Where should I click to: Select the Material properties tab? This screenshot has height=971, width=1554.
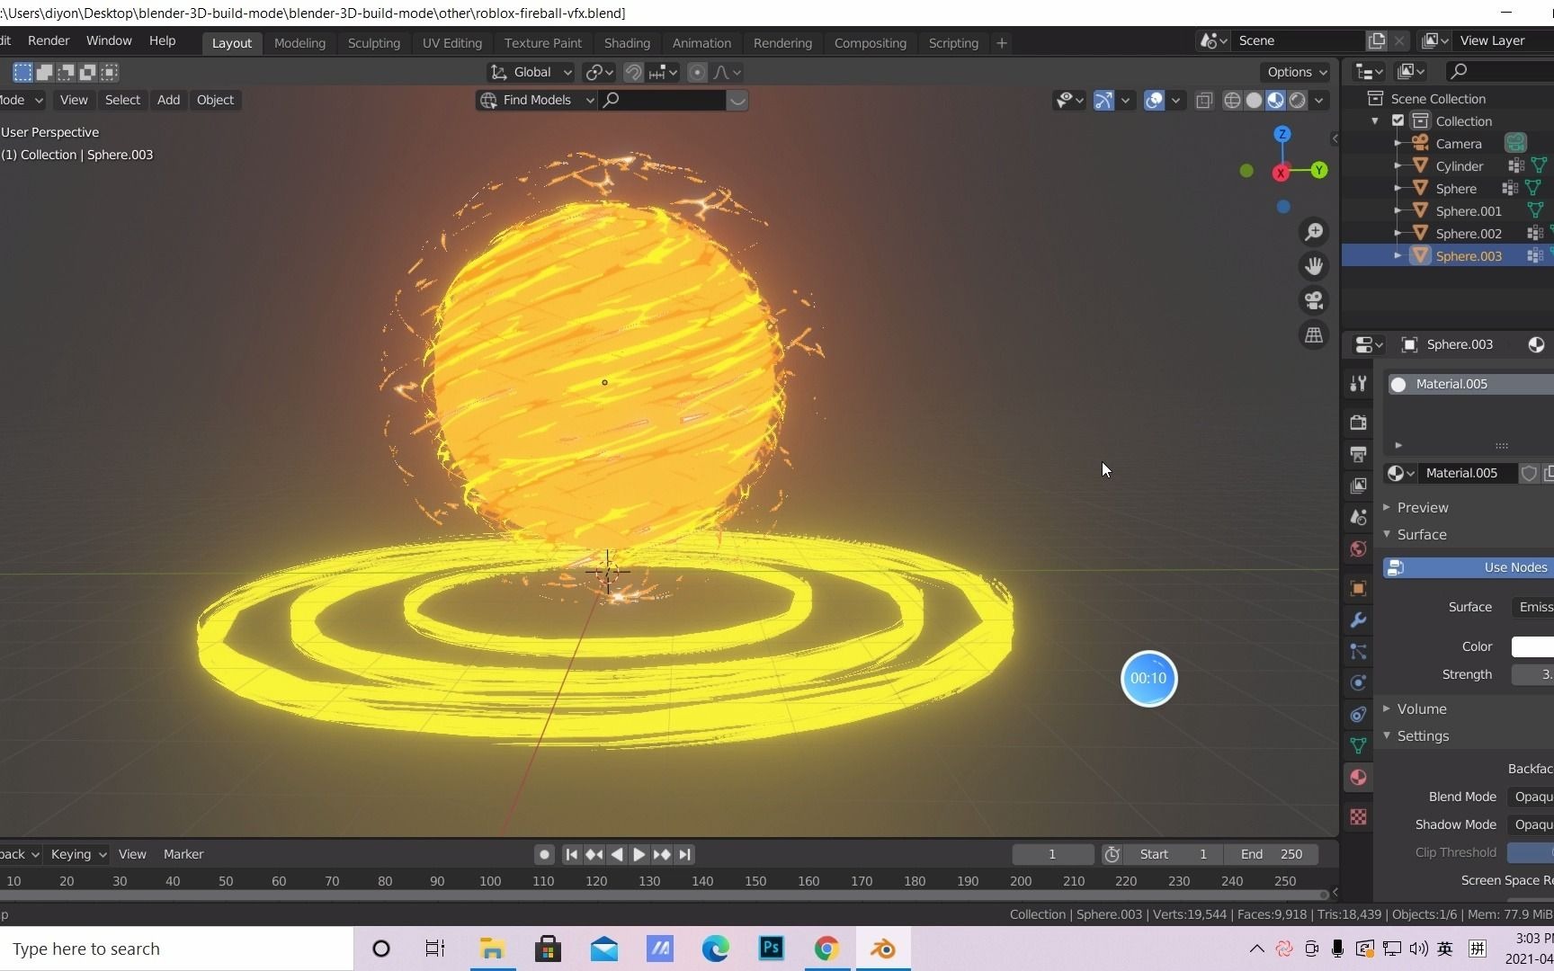[x=1358, y=777]
